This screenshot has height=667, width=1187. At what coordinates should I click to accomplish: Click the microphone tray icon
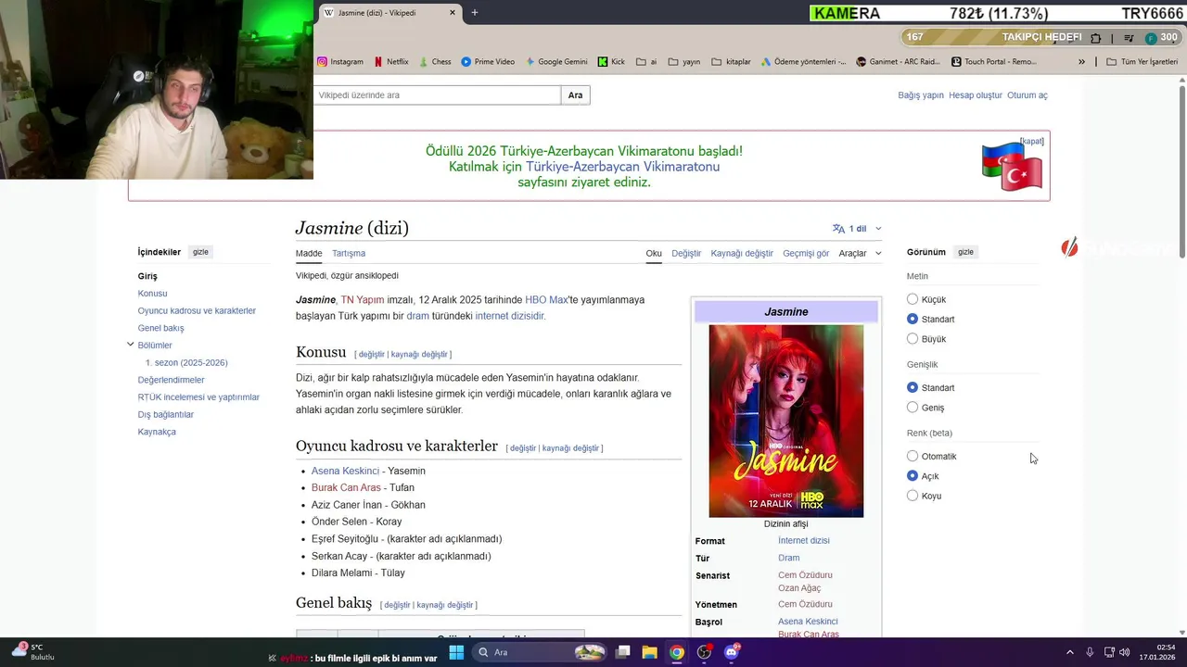1090,652
